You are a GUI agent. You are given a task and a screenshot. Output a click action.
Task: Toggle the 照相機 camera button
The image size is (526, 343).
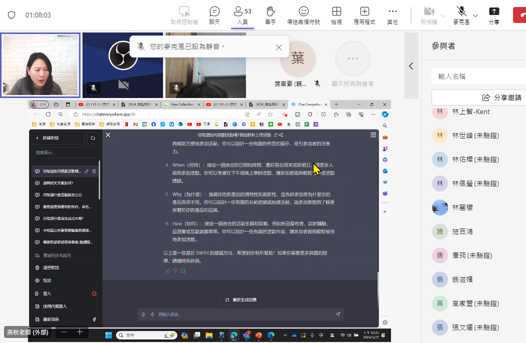[x=429, y=15]
